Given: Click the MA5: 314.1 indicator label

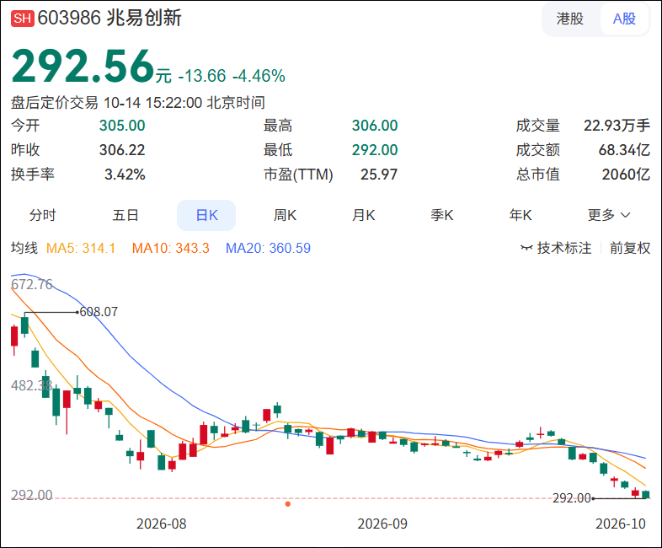Looking at the screenshot, I should pos(81,248).
